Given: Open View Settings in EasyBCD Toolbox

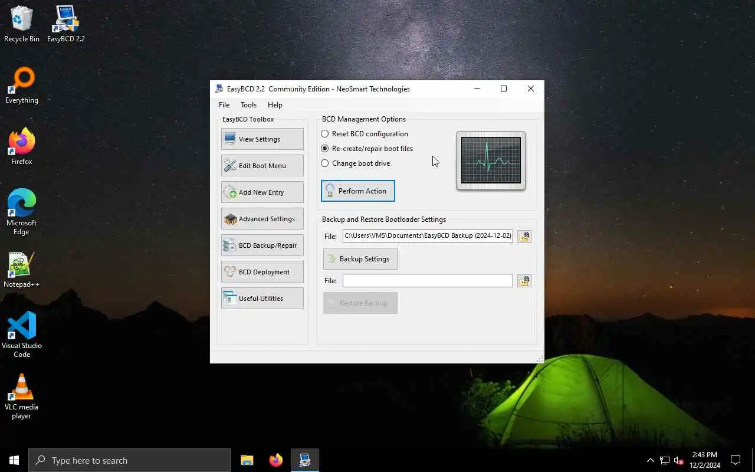Looking at the screenshot, I should click(262, 139).
